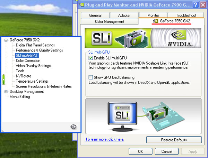Close the dialog with red X button
This screenshot has height=158, width=208.
tap(203, 5)
